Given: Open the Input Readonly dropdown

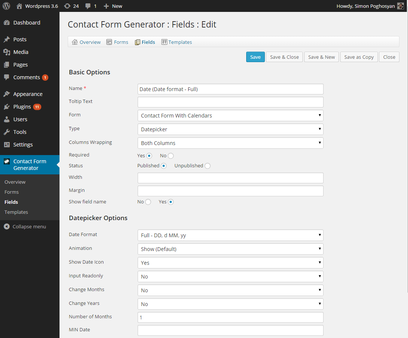Looking at the screenshot, I should pos(230,277).
